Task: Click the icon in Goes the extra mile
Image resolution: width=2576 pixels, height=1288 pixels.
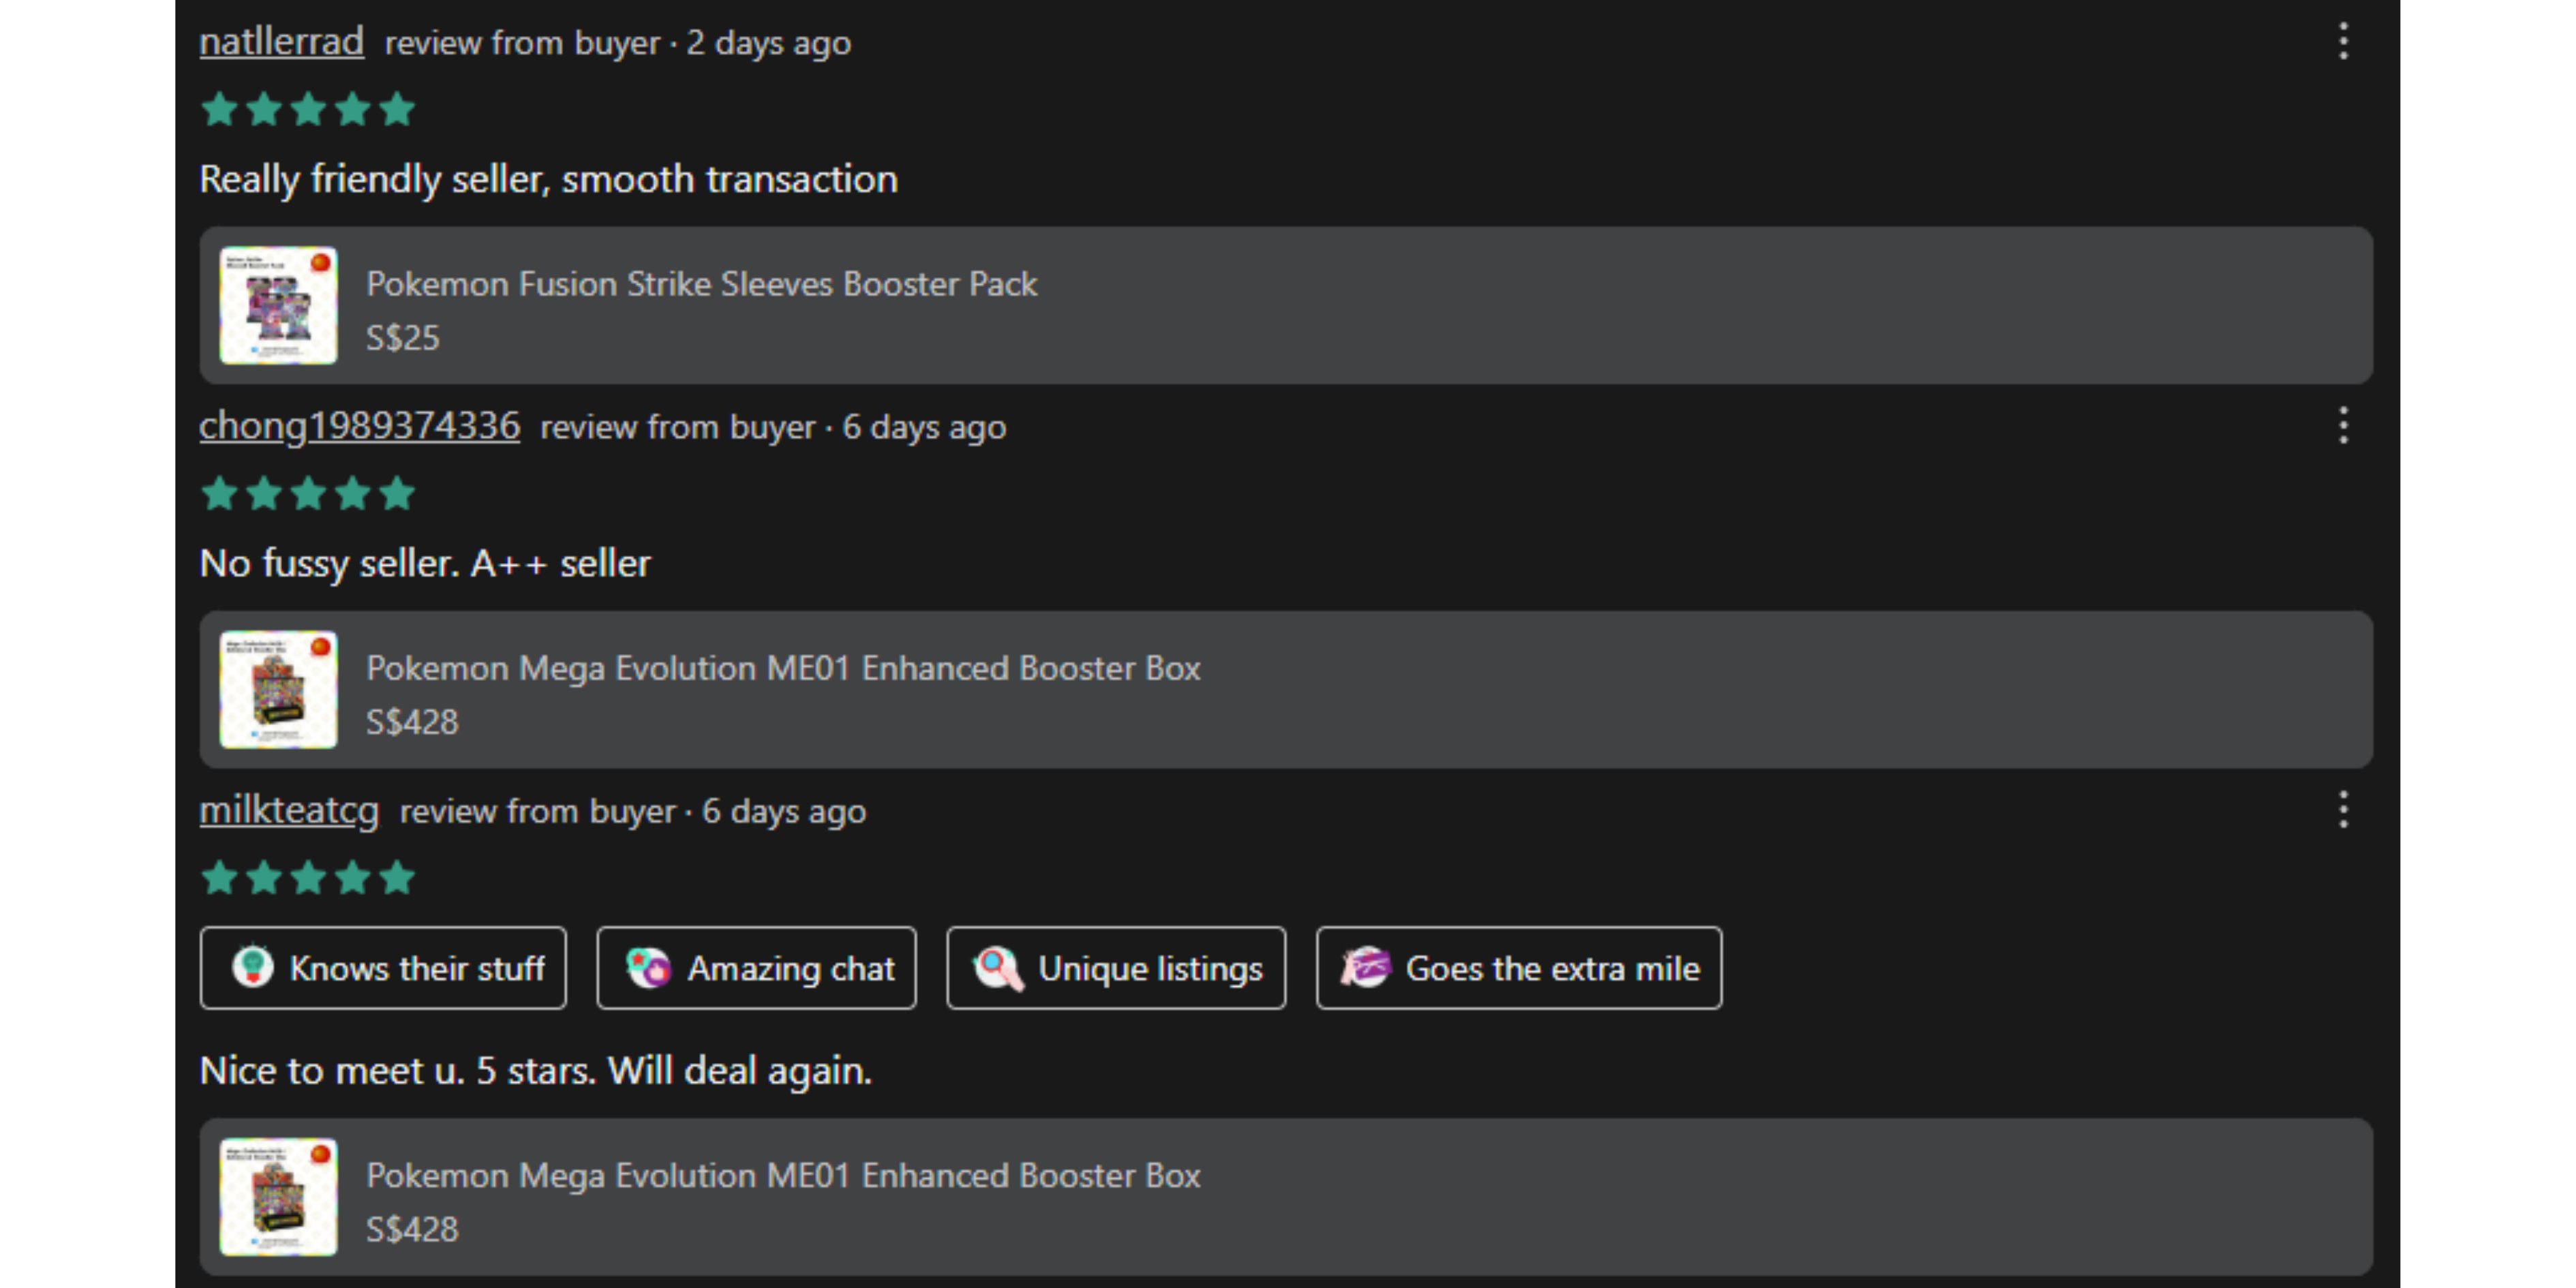Action: point(1366,967)
